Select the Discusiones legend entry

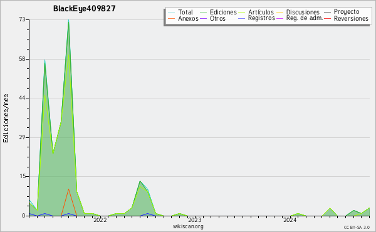[303, 12]
